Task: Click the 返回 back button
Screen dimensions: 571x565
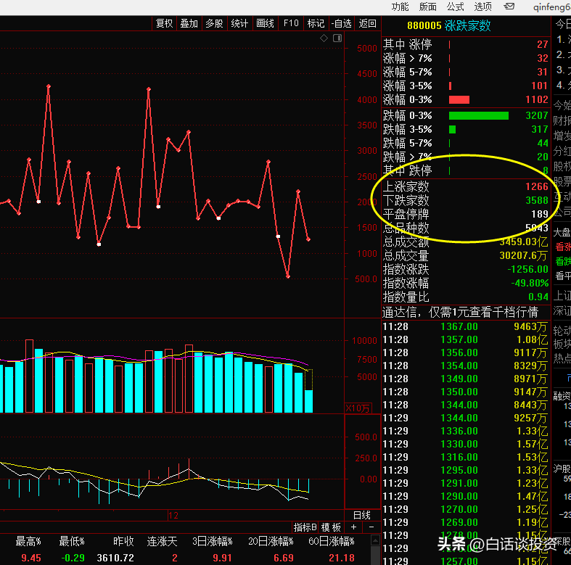Action: [x=367, y=24]
